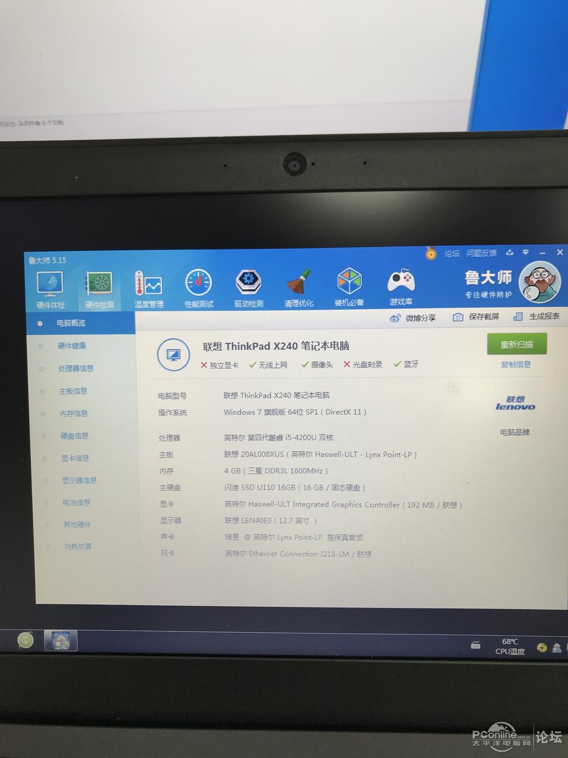Viewport: 568px width, 758px height.
Task: Open 其他硬件 other hardware
Action: [x=77, y=524]
